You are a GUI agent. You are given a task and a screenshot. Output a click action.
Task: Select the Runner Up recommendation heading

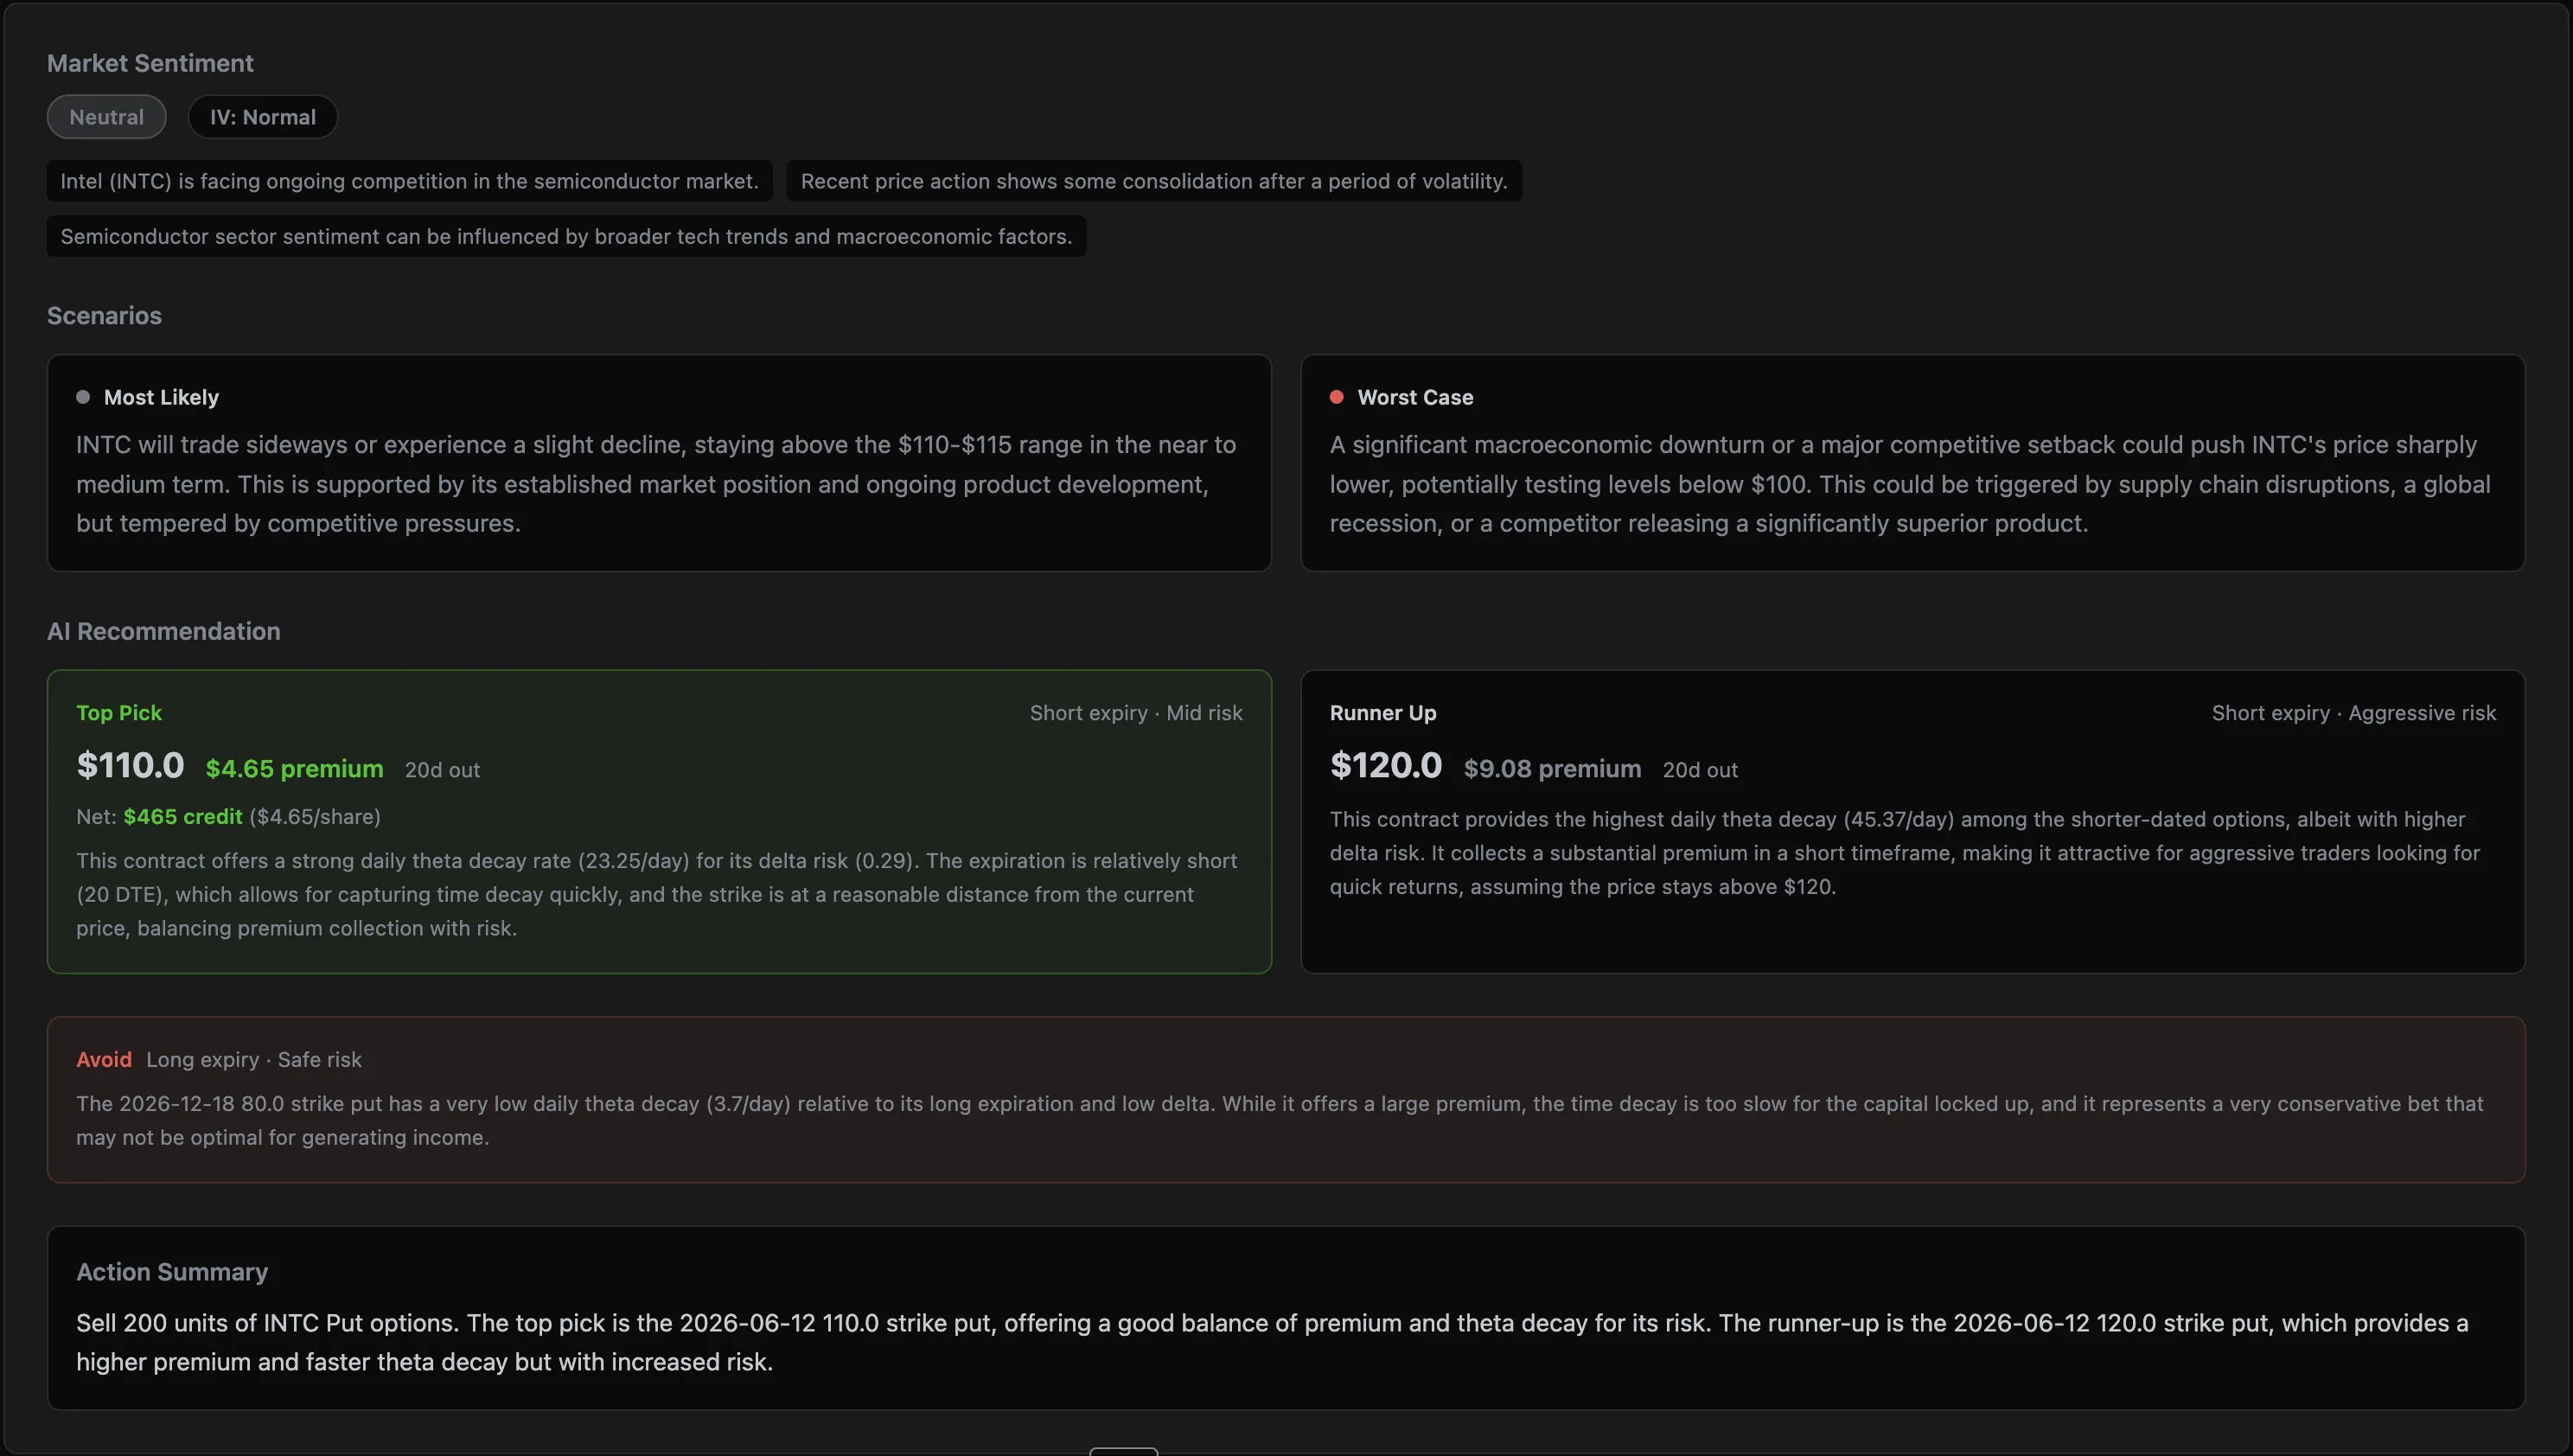point(1383,713)
